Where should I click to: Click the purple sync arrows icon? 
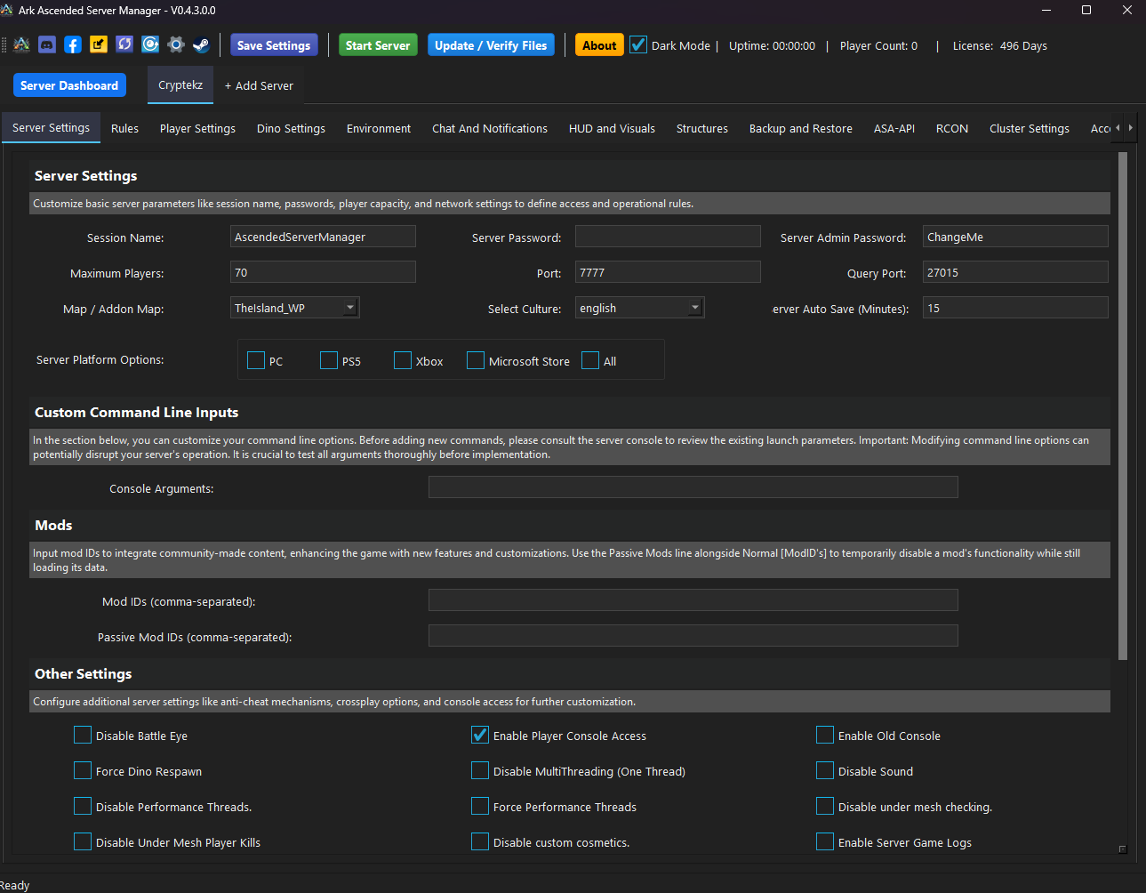124,44
